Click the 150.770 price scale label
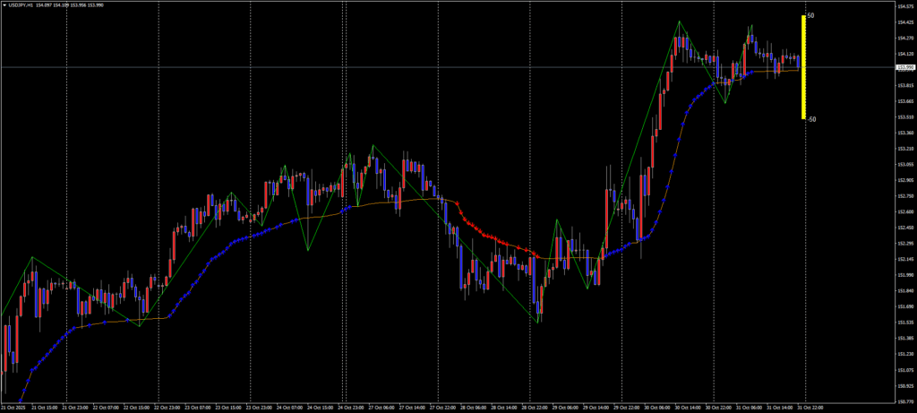This screenshot has width=917, height=413. (905, 400)
